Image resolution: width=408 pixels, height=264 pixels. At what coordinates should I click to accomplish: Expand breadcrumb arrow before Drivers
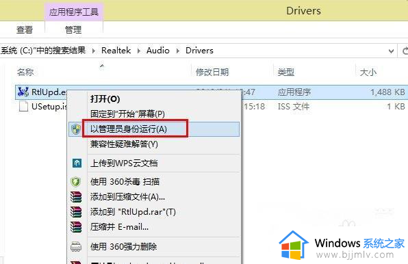[178, 51]
